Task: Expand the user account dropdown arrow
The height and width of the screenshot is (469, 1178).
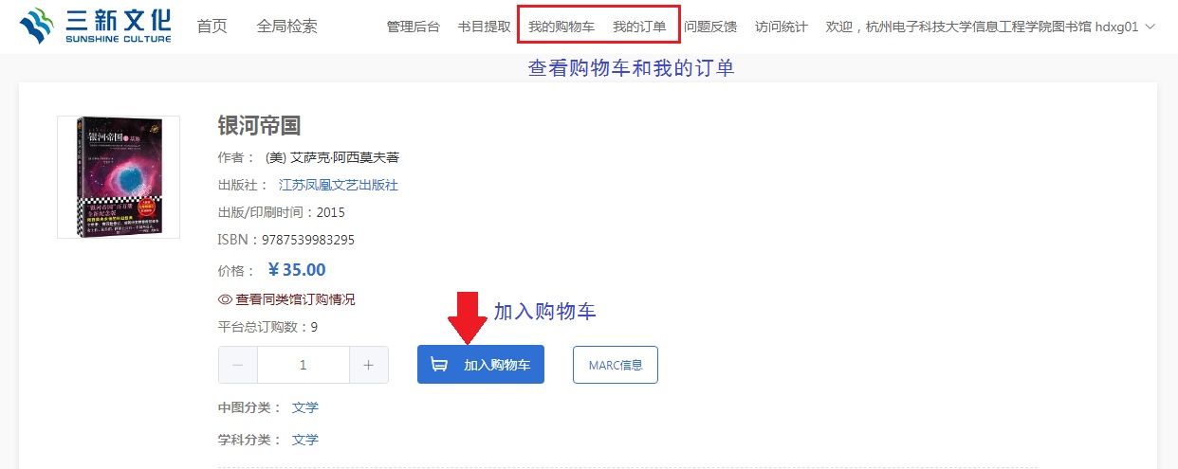Action: [1150, 27]
